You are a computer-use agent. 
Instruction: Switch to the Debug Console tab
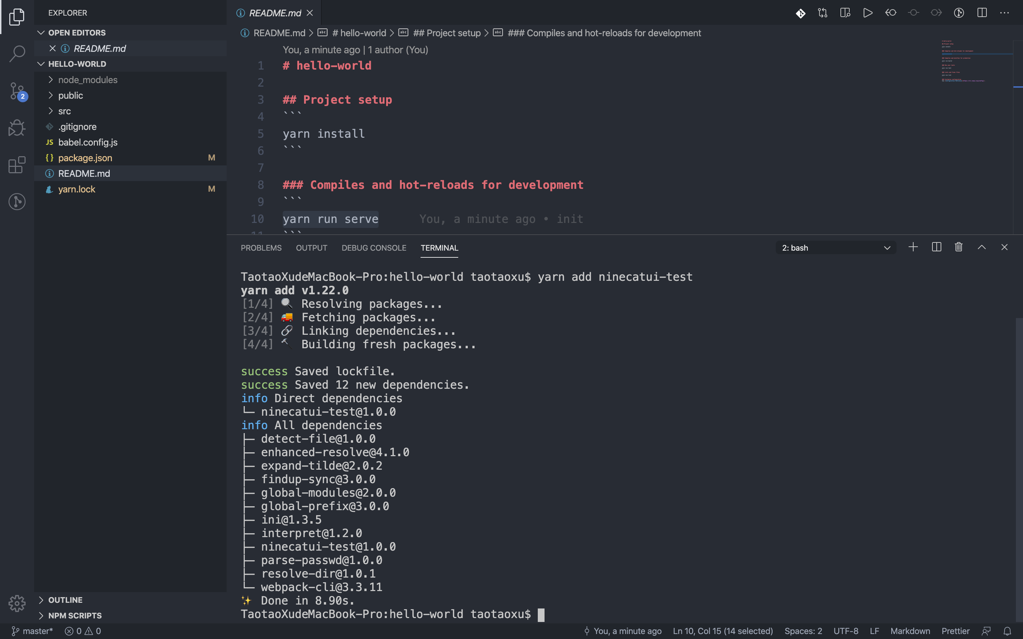click(x=374, y=248)
